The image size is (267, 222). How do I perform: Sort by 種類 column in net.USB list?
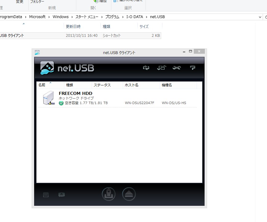(78, 85)
